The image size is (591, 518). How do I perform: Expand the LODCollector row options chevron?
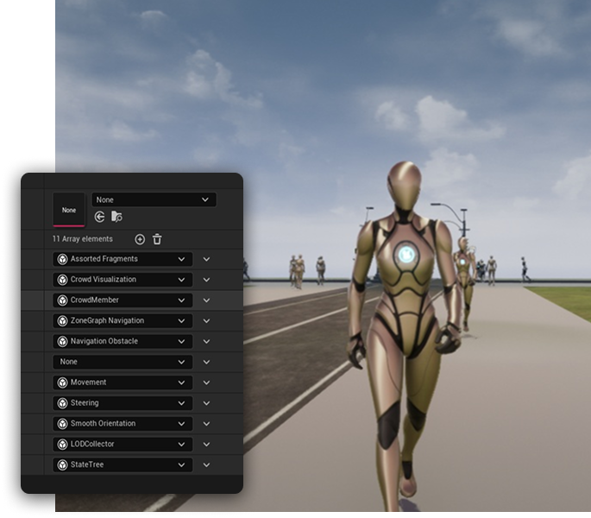pyautogui.click(x=206, y=444)
